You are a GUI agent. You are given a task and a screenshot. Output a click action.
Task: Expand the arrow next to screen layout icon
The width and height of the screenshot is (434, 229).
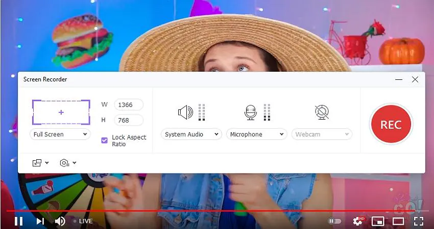coord(47,163)
